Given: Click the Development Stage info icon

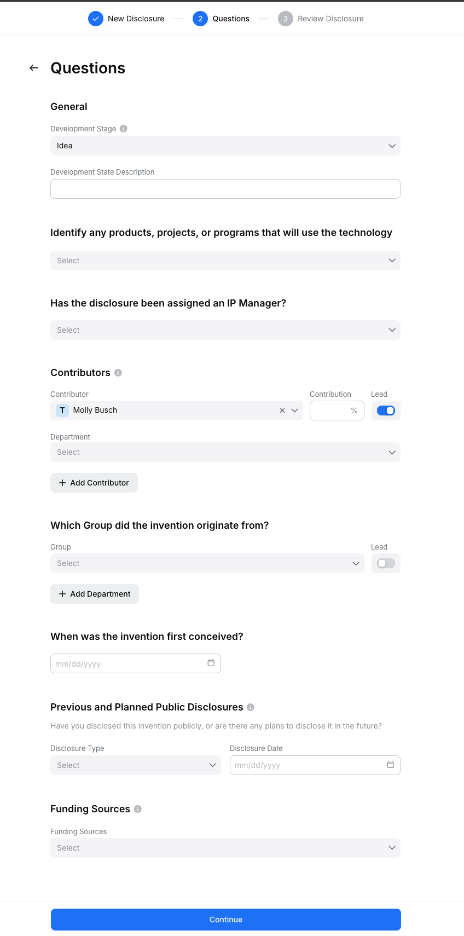Looking at the screenshot, I should [x=124, y=129].
